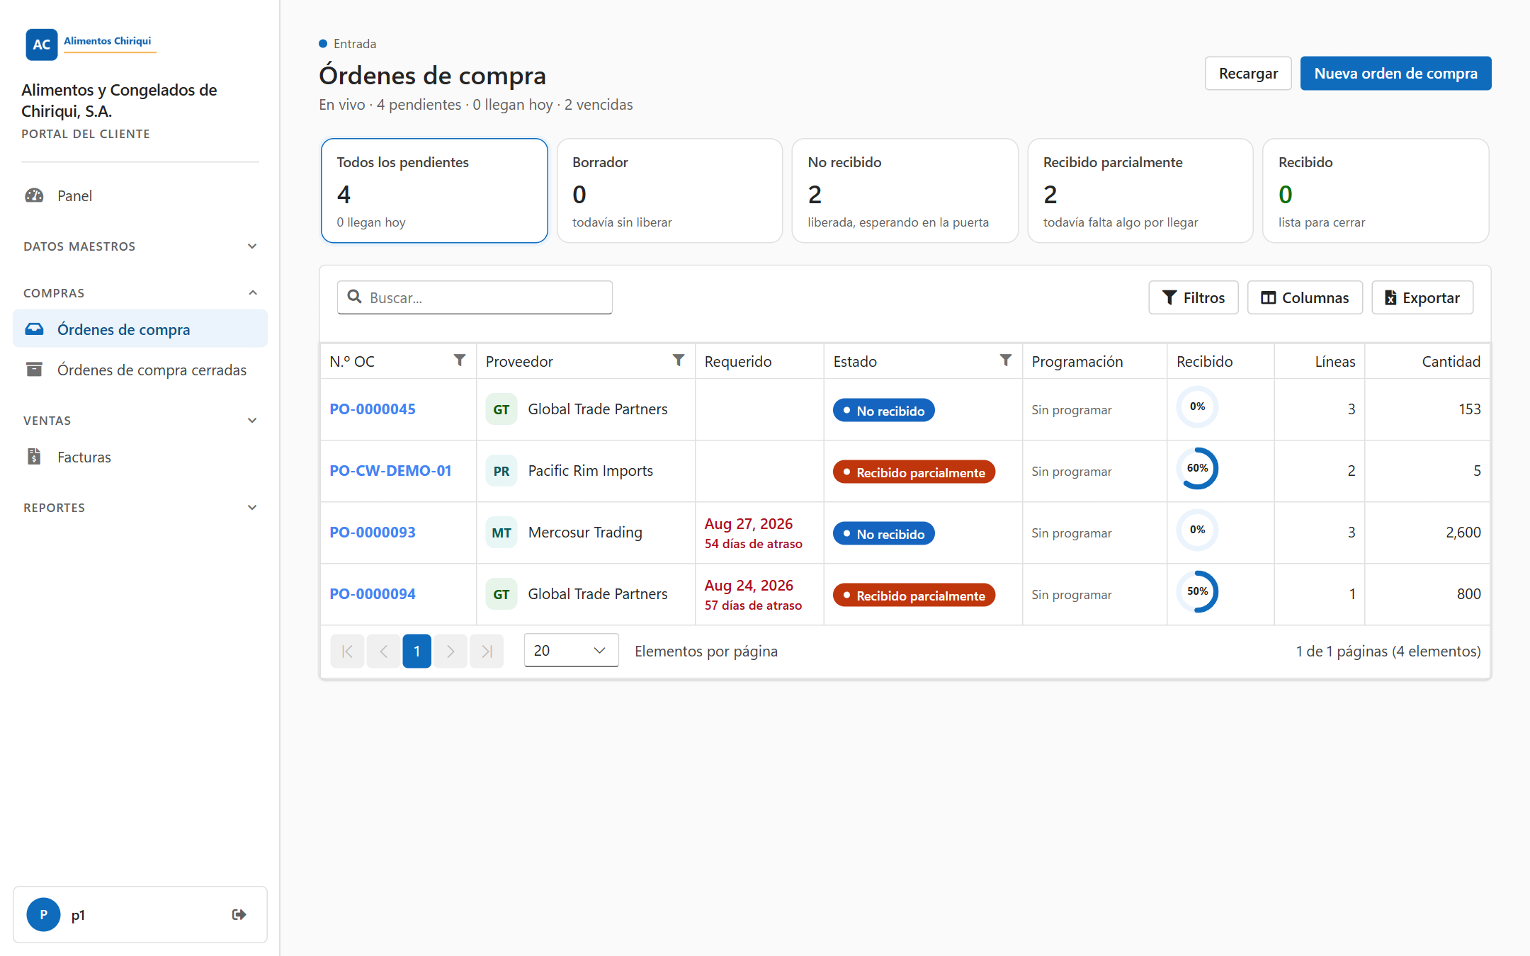Select the Recibido parcialmente status card
The width and height of the screenshot is (1530, 956).
[1140, 190]
